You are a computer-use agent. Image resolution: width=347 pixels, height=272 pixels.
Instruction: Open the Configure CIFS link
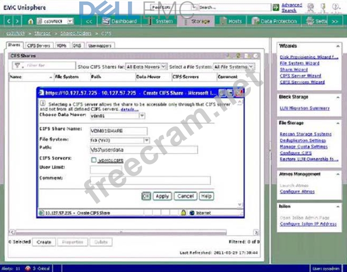(296, 153)
